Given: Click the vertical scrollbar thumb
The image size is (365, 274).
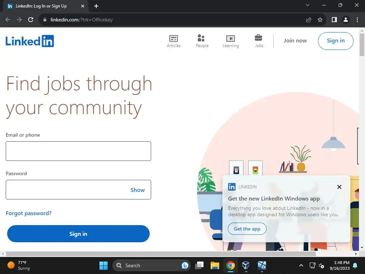Looking at the screenshot, I should pyautogui.click(x=362, y=45).
